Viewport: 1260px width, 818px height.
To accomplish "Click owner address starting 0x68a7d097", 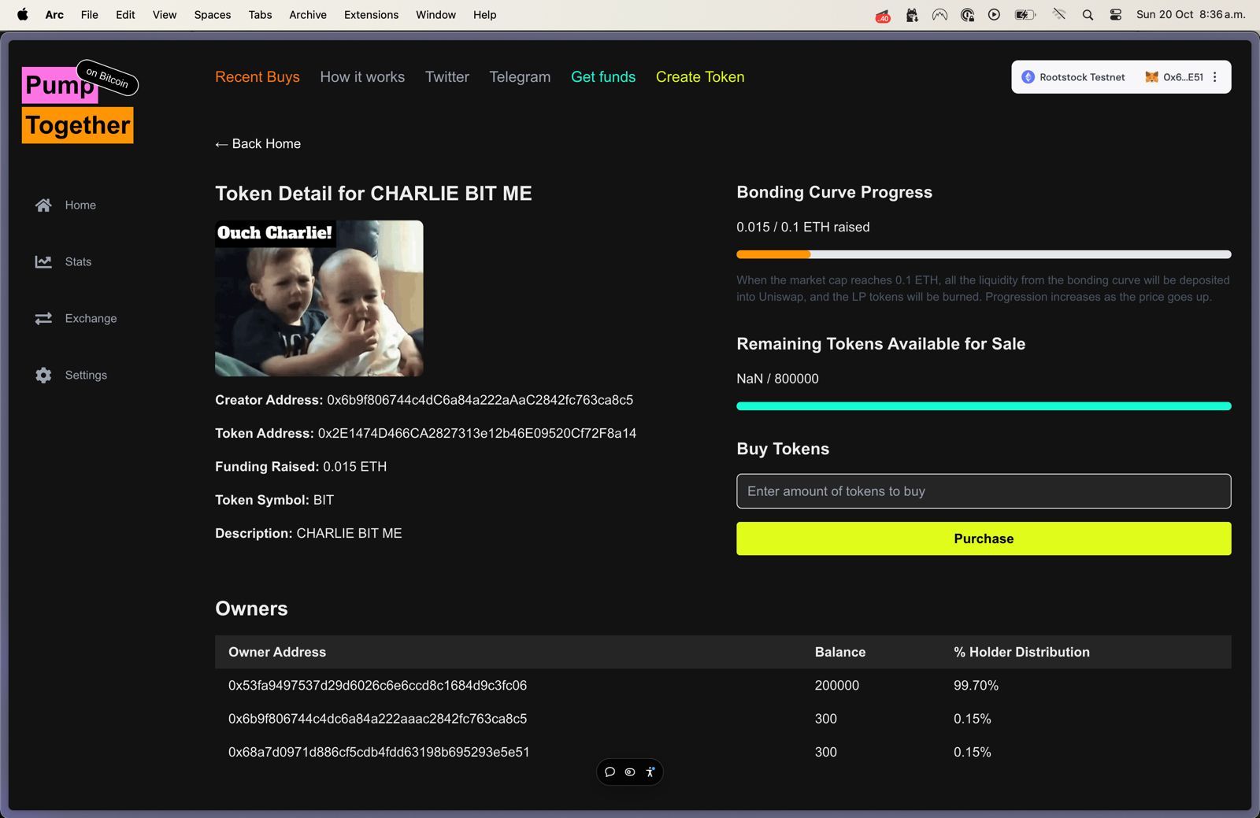I will pyautogui.click(x=379, y=752).
